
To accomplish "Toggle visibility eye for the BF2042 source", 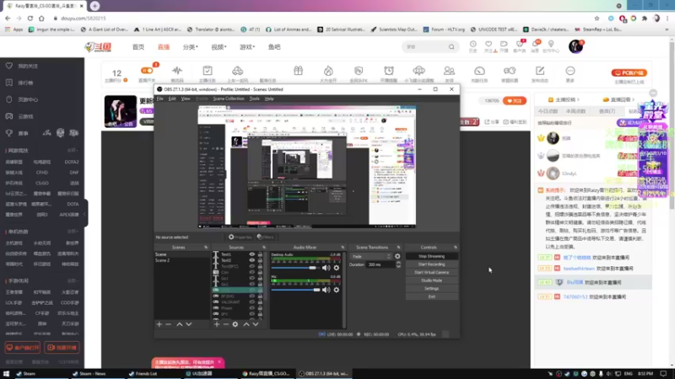I will tap(251, 296).
